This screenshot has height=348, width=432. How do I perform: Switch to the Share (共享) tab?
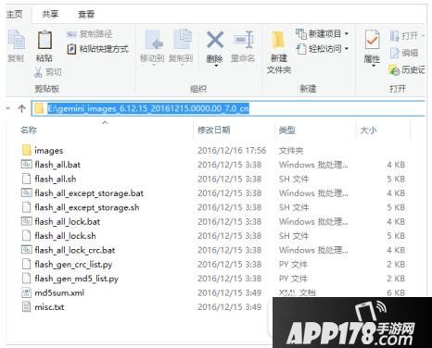point(50,14)
